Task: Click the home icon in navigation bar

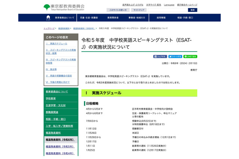Action: tap(48, 18)
